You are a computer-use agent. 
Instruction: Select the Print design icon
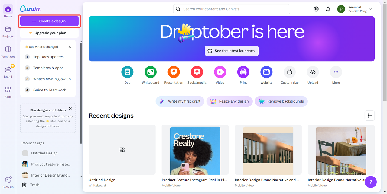click(x=243, y=72)
